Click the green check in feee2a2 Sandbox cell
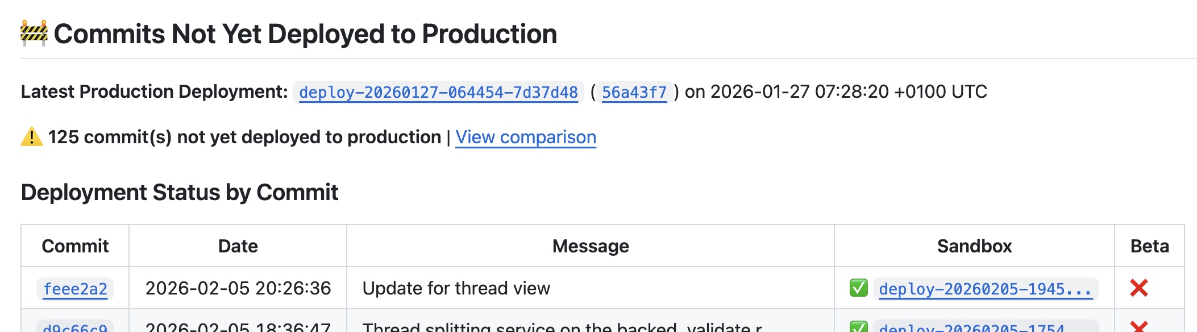Screen dimensions: 1197x332 (x=858, y=288)
